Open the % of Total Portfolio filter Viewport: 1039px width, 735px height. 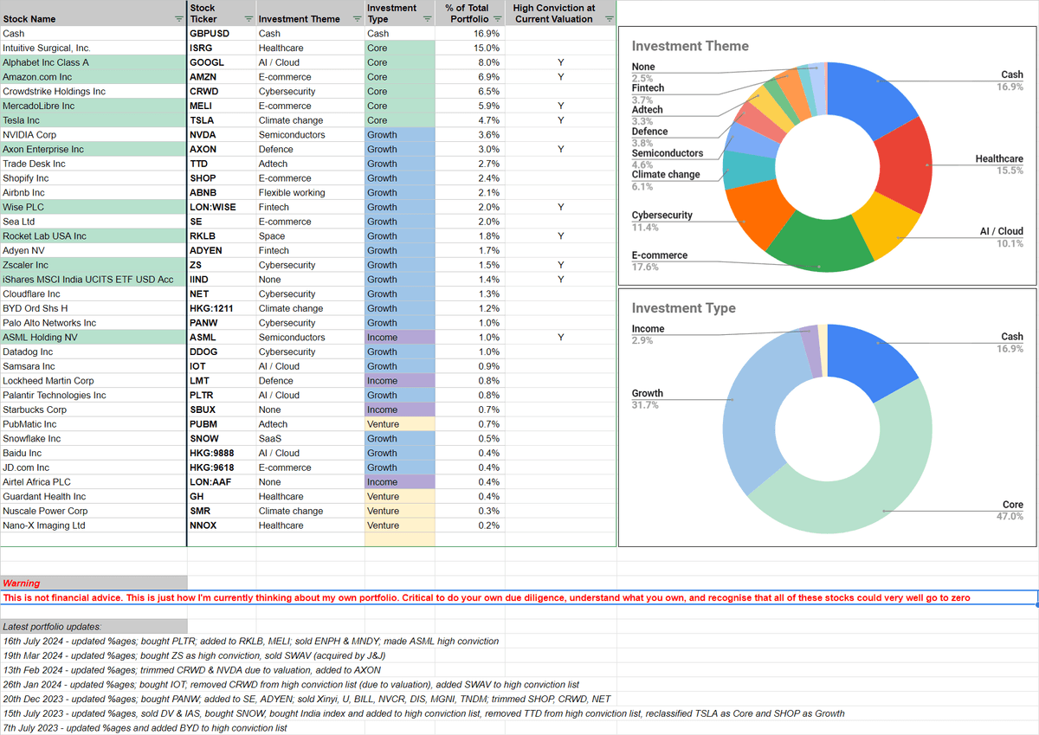pyautogui.click(x=497, y=19)
